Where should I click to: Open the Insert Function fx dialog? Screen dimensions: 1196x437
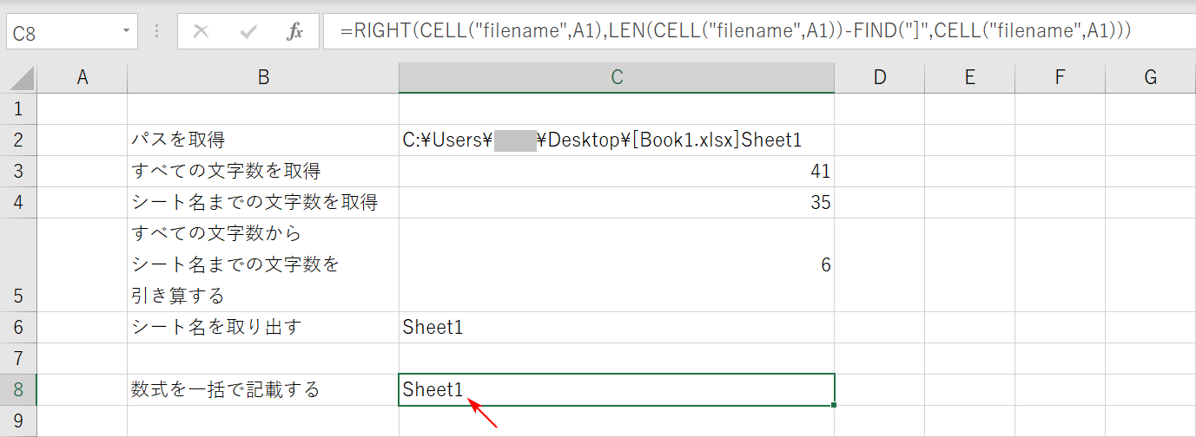[x=294, y=33]
